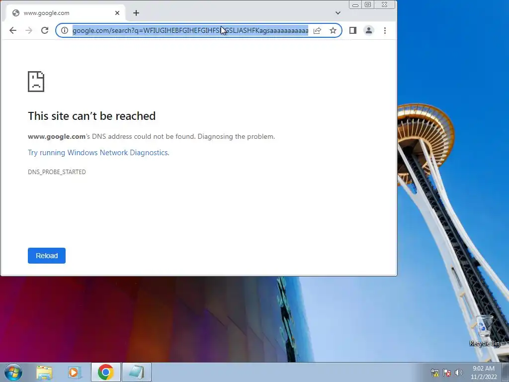View site information icon in address bar
The width and height of the screenshot is (509, 382).
click(65, 30)
